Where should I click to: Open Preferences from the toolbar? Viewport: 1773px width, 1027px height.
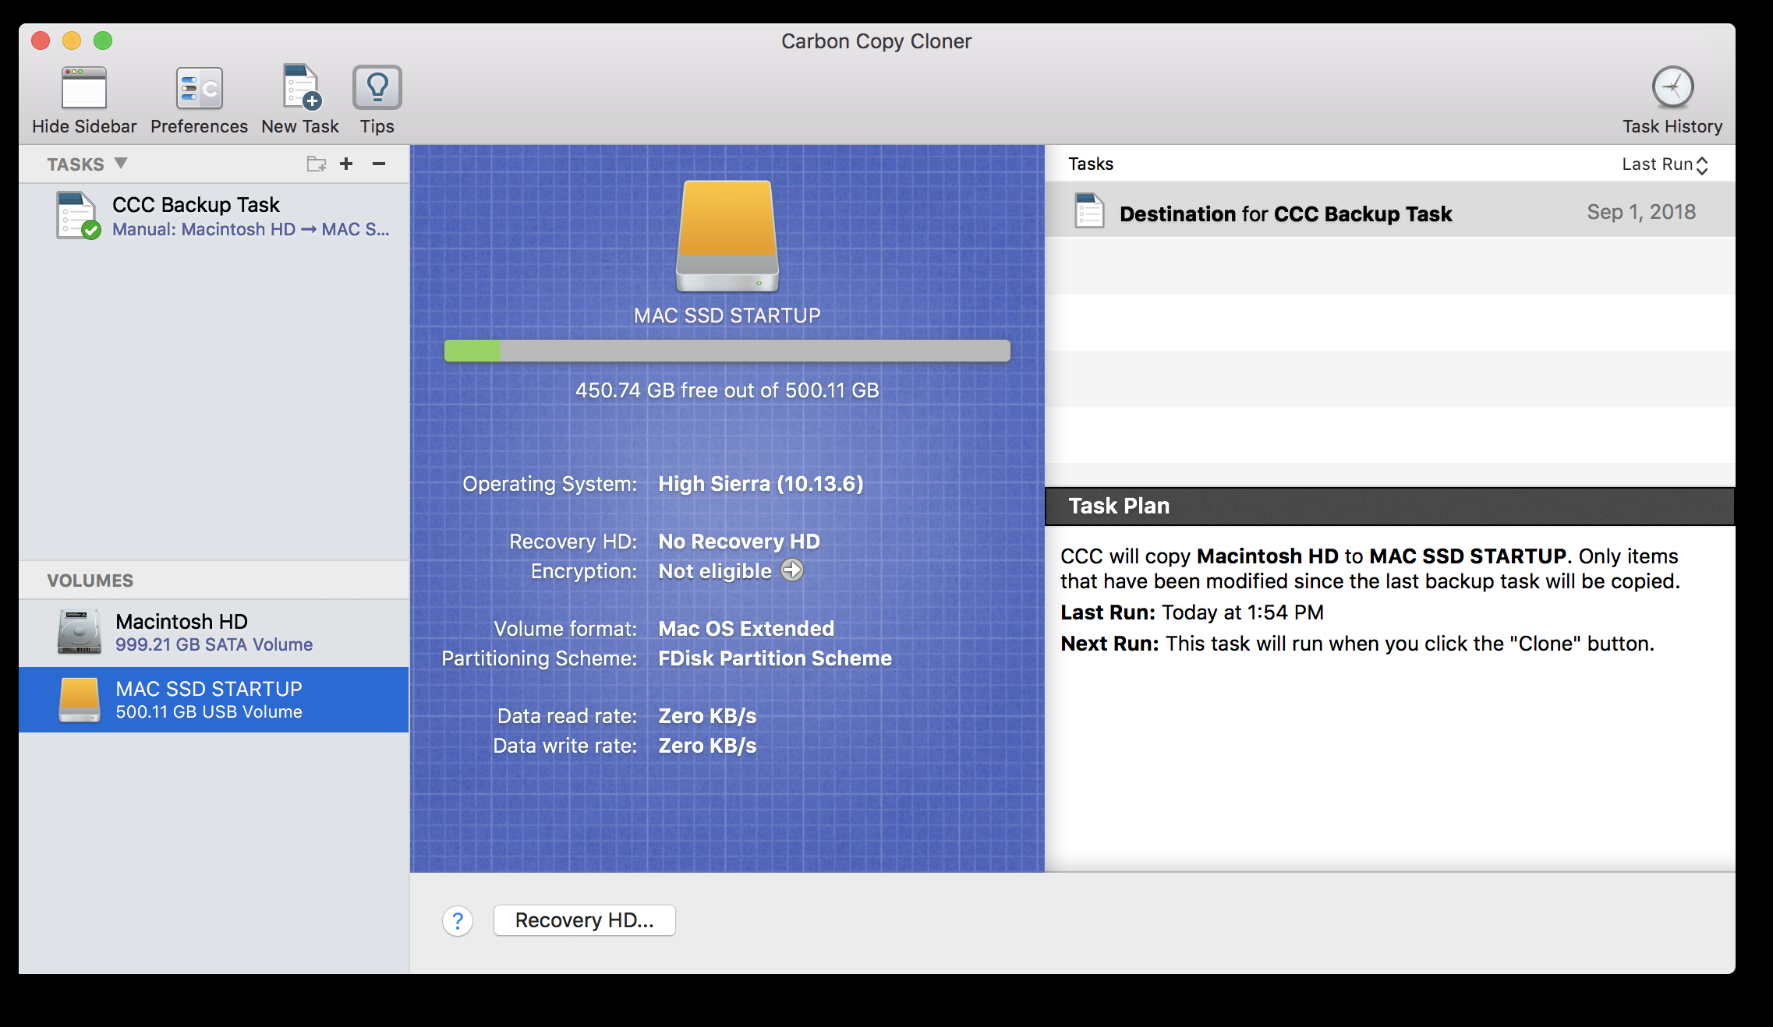tap(199, 87)
